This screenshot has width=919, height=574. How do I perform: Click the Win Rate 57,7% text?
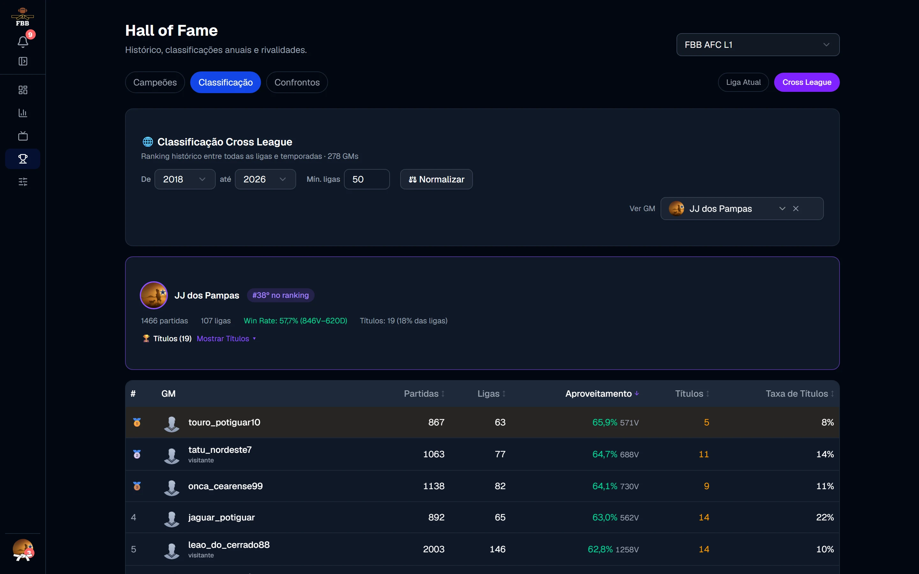pos(295,321)
